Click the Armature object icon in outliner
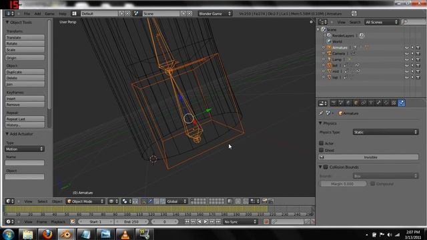The width and height of the screenshot is (427, 240). click(x=329, y=47)
